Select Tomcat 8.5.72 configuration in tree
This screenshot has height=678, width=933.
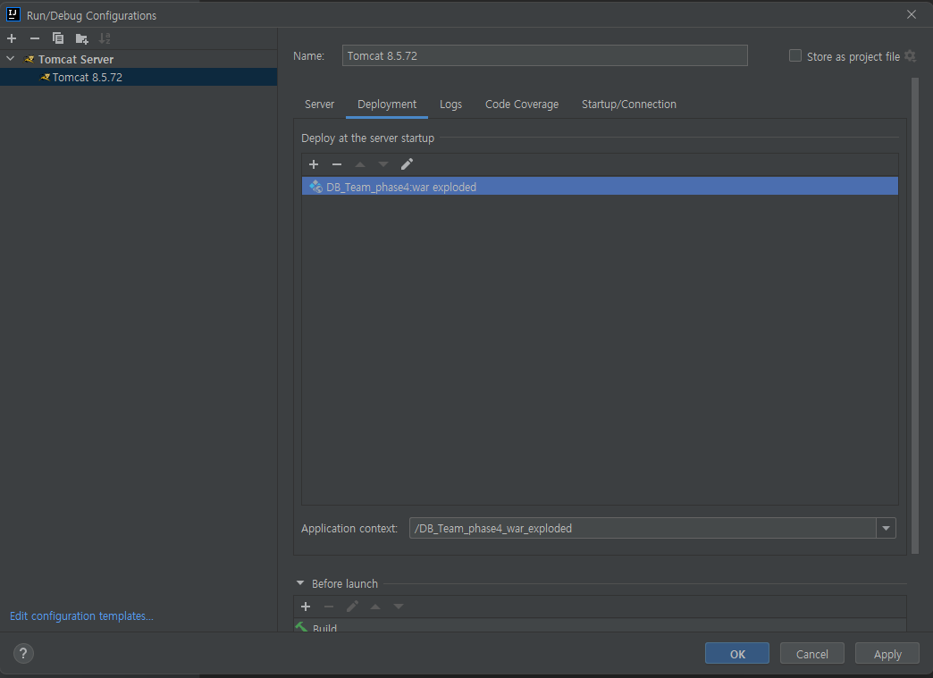pos(139,78)
